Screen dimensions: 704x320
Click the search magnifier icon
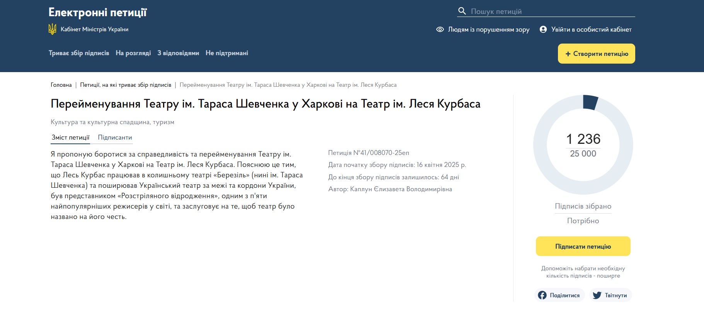click(462, 11)
